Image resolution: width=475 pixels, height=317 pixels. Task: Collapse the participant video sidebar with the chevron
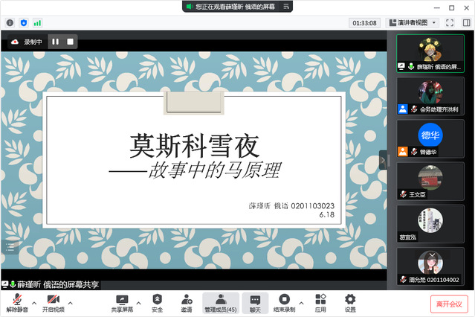(383, 159)
